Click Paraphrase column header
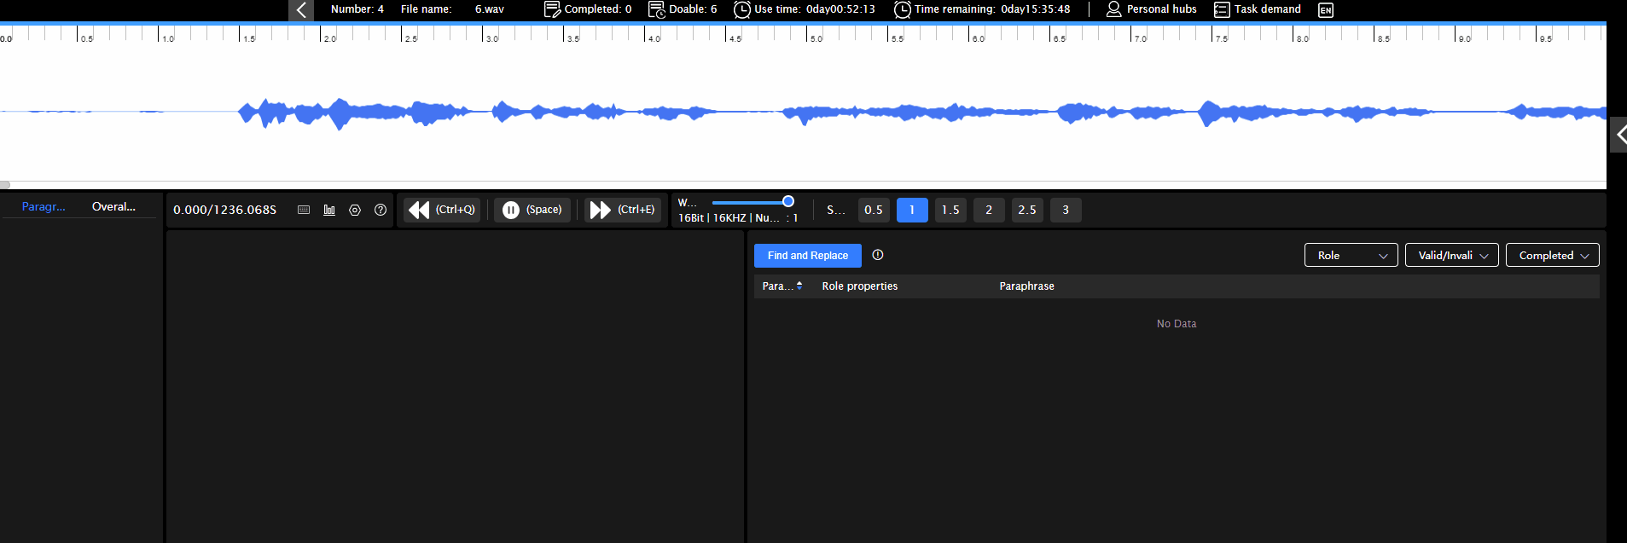The width and height of the screenshot is (1627, 543). point(1026,286)
